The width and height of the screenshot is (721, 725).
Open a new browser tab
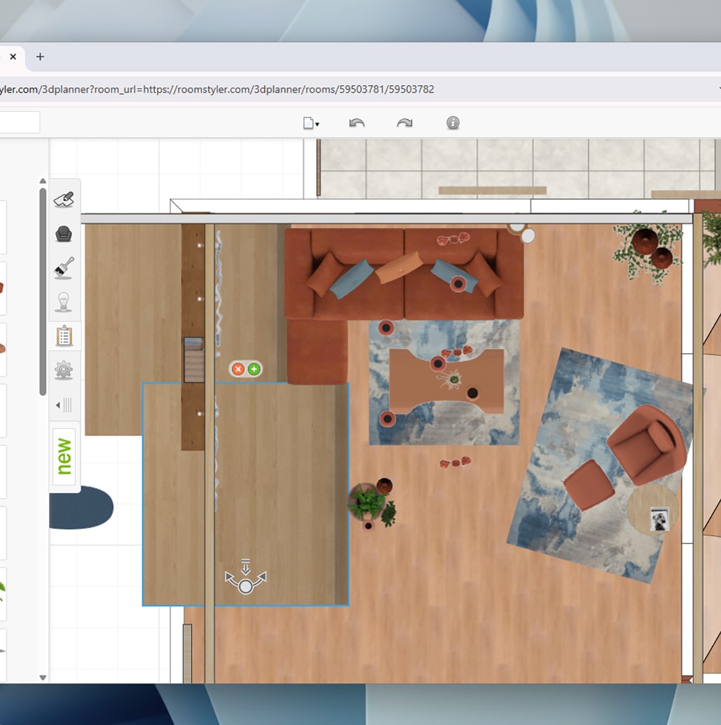[40, 57]
